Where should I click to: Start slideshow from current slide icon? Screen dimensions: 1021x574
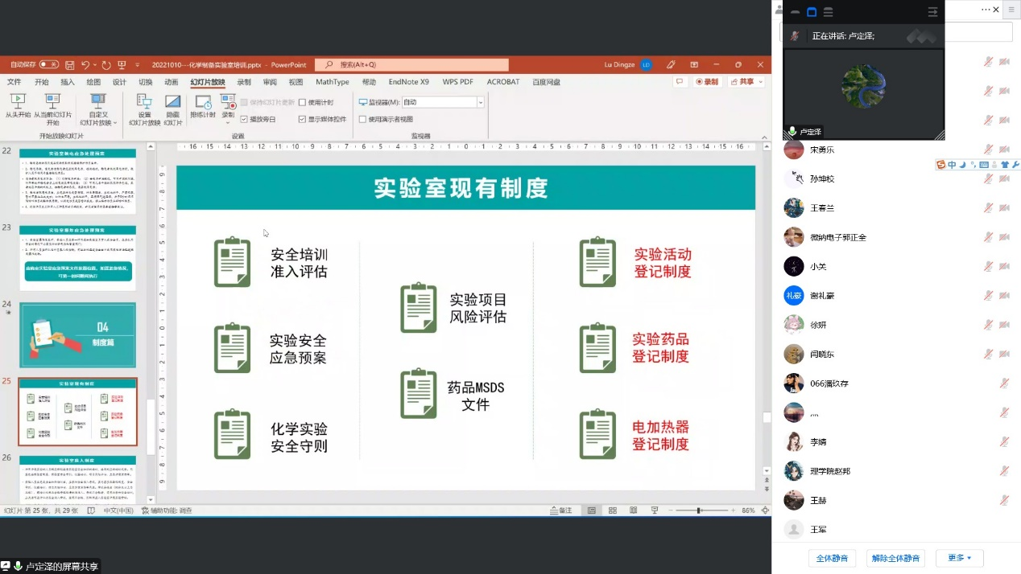click(52, 102)
